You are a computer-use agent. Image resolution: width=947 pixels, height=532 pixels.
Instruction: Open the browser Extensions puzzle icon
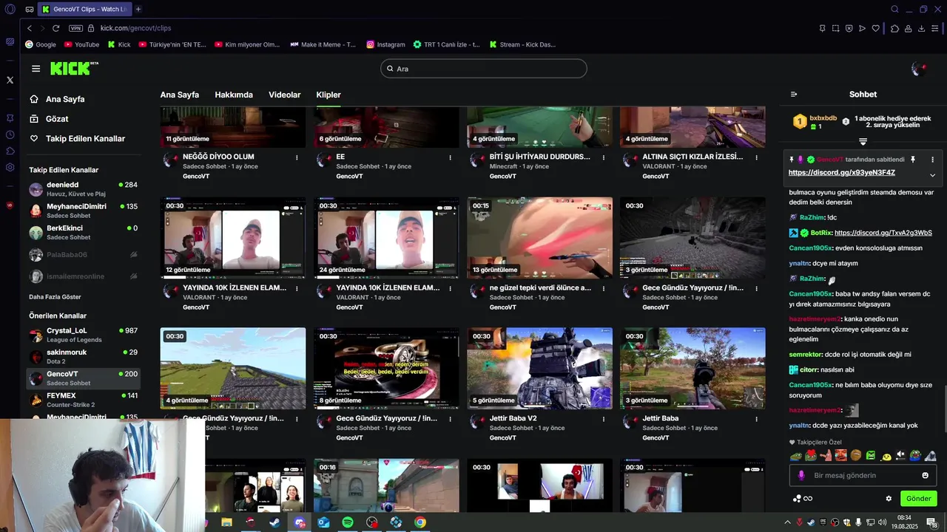[x=894, y=28]
